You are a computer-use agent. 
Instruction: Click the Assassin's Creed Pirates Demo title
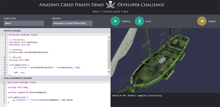click(x=71, y=5)
